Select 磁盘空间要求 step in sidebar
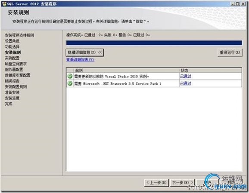 [16, 64]
